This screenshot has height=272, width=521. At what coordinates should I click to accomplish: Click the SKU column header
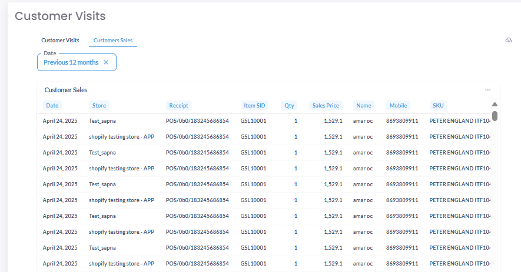pyautogui.click(x=438, y=106)
